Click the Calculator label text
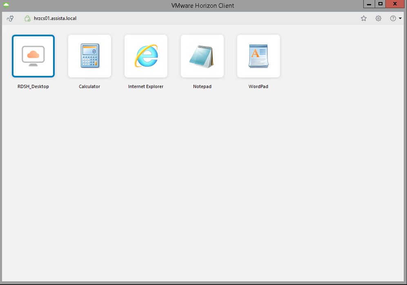This screenshot has width=407, height=285. point(89,86)
